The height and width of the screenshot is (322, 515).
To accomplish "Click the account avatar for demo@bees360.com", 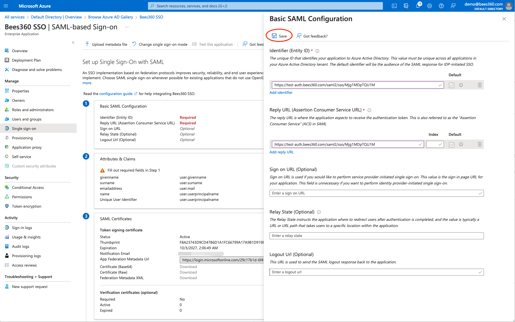I will [x=509, y=6].
